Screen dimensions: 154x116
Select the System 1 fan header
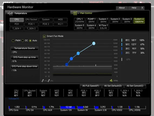103,21
